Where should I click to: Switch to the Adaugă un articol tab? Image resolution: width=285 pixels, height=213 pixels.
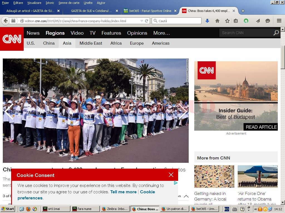pos(33,11)
